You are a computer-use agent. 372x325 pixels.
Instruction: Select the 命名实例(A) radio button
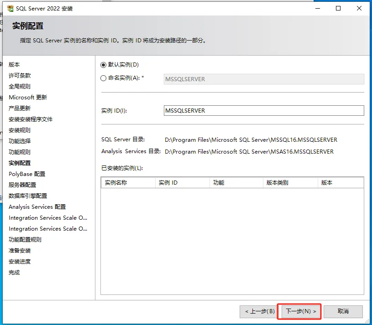click(103, 78)
